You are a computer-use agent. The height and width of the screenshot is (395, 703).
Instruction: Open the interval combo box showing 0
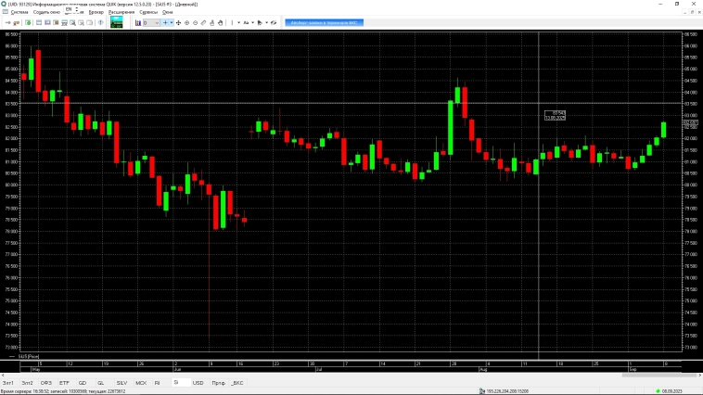pos(151,22)
